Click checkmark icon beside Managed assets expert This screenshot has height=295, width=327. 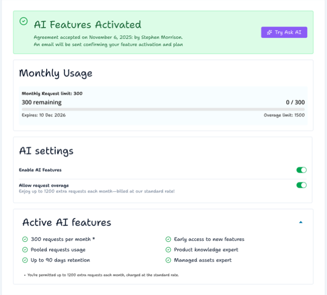tap(168, 260)
